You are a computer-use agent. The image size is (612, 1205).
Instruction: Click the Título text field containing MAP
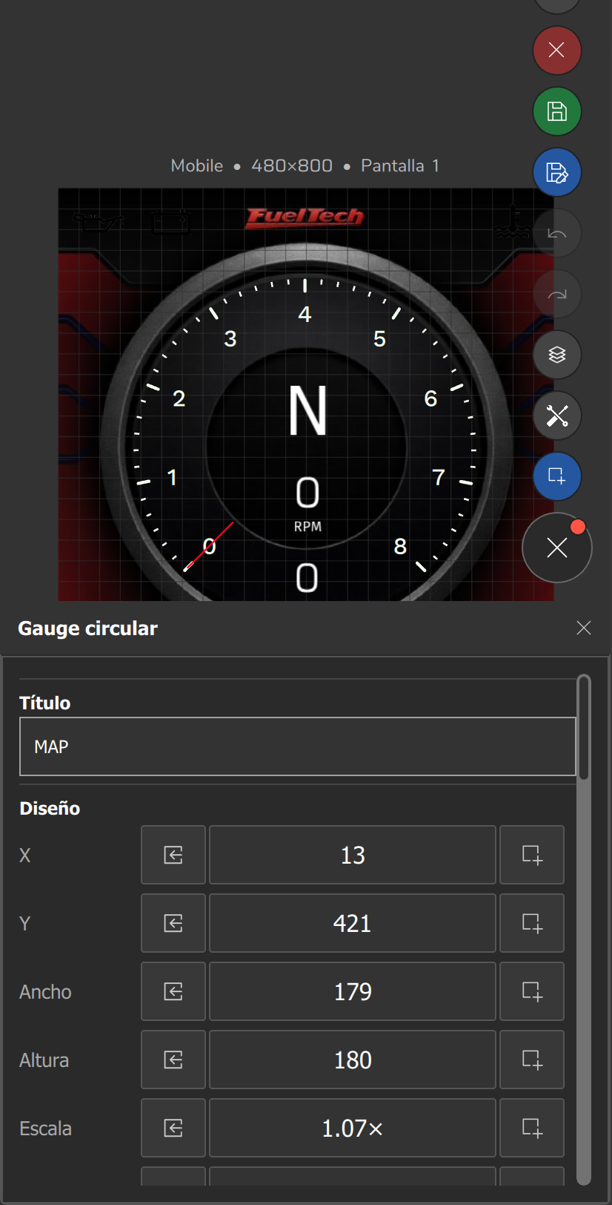298,746
